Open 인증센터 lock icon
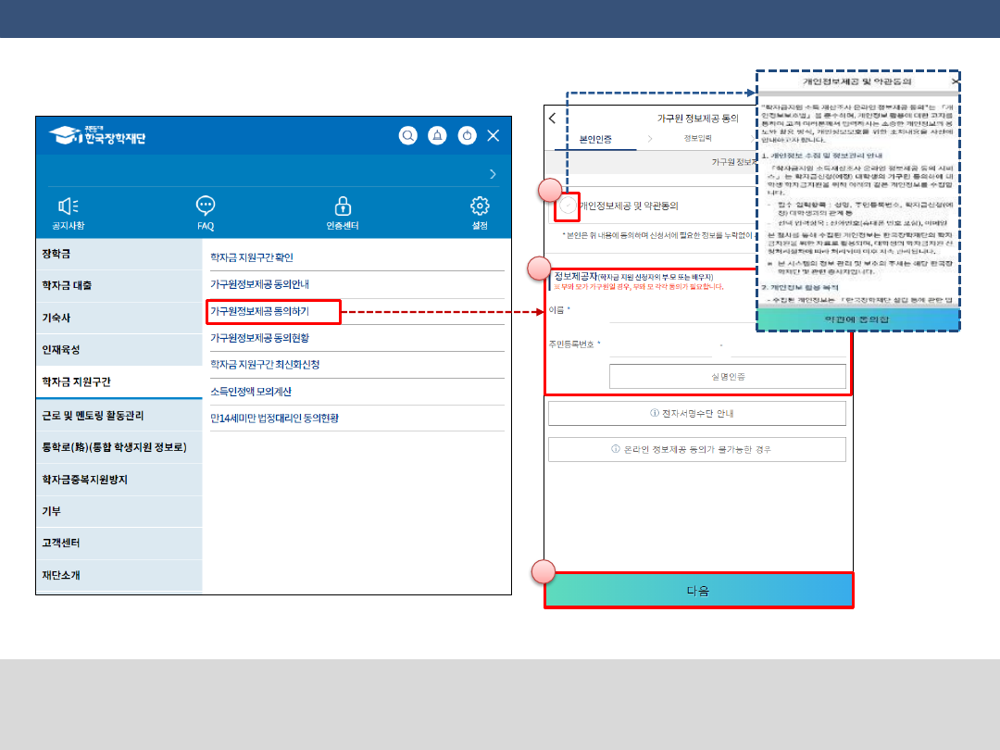 (x=343, y=206)
